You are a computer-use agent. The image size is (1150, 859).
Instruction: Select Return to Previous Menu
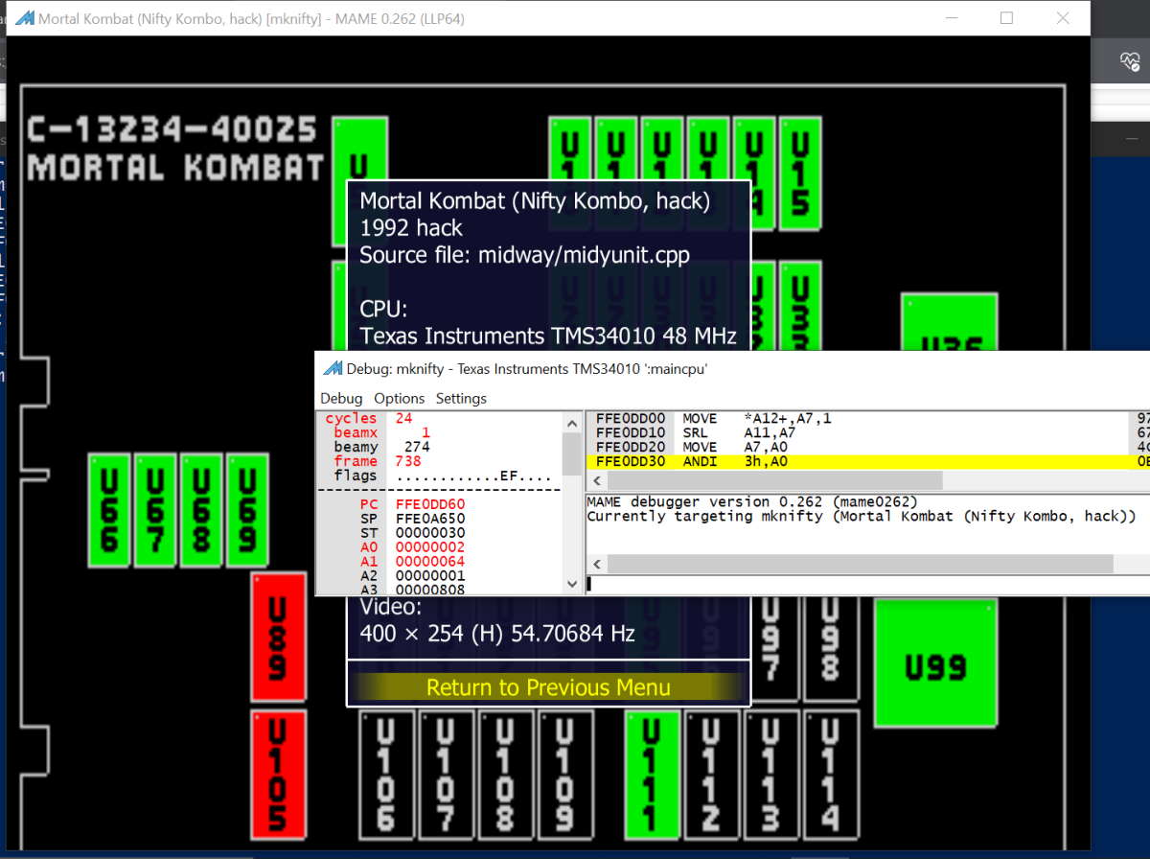(x=548, y=687)
